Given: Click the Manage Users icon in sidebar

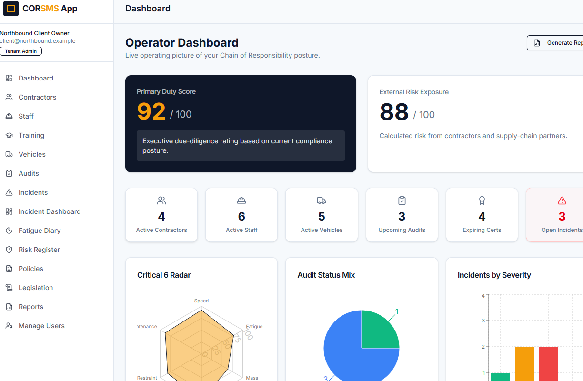Looking at the screenshot, I should 9,326.
